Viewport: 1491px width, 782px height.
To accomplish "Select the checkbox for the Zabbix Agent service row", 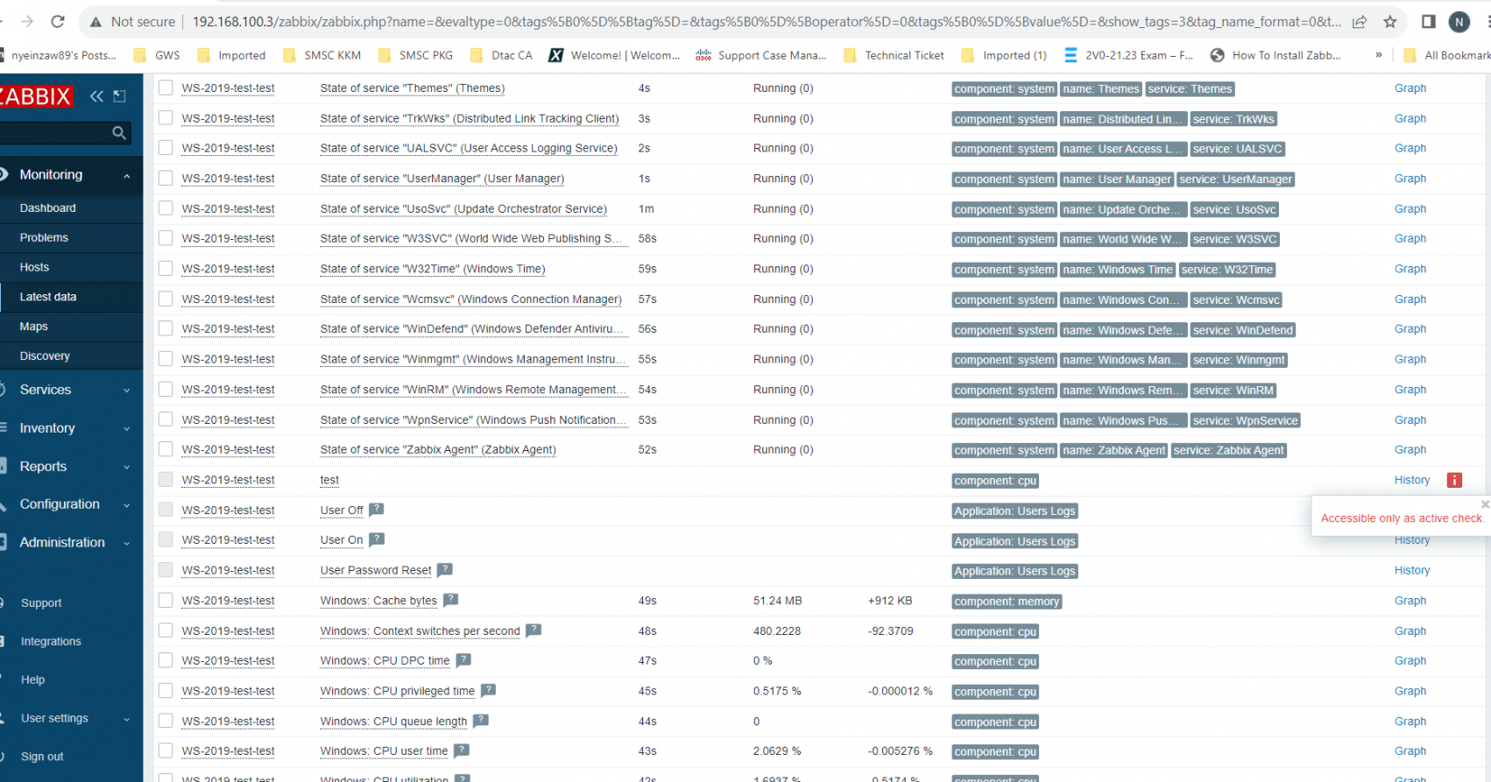I will [166, 449].
